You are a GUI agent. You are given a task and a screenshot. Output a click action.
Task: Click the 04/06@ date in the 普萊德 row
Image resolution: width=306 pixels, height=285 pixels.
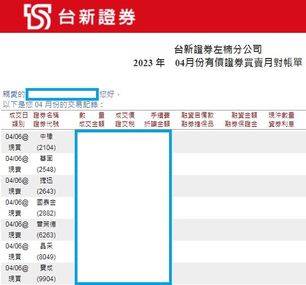click(x=17, y=224)
